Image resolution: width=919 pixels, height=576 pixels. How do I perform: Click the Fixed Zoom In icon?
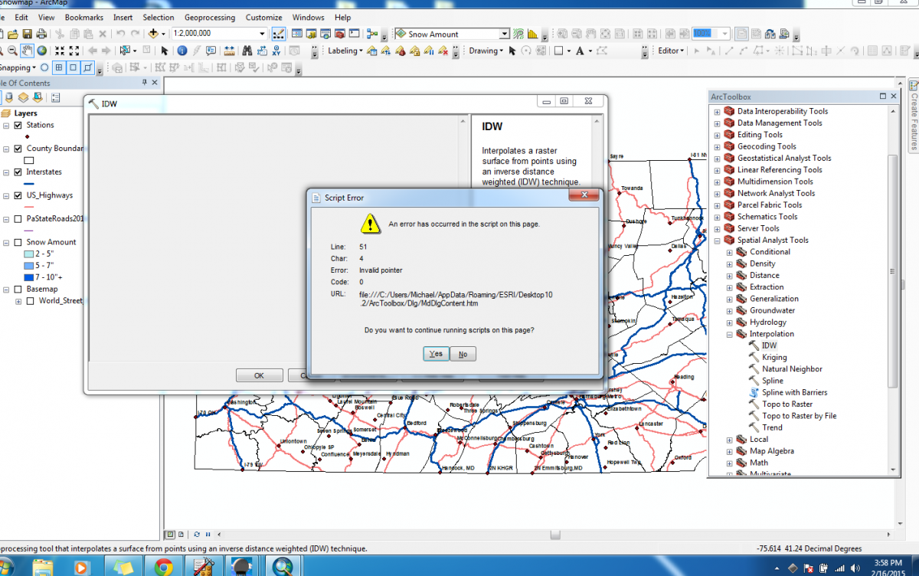click(59, 51)
